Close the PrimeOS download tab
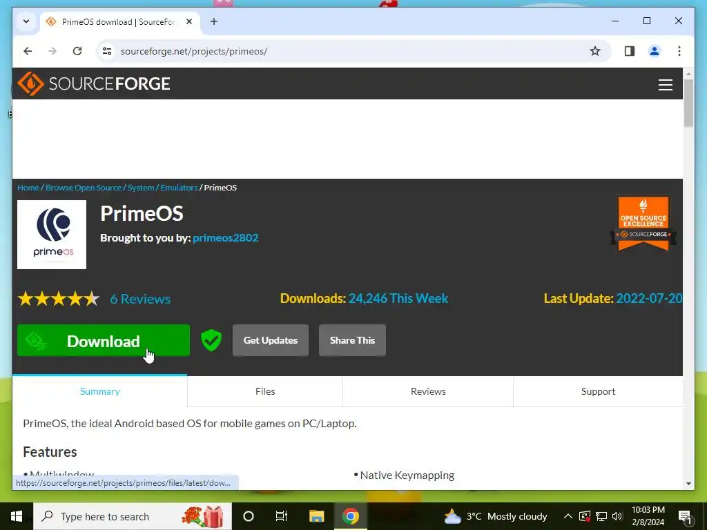This screenshot has width=707, height=530. (189, 21)
